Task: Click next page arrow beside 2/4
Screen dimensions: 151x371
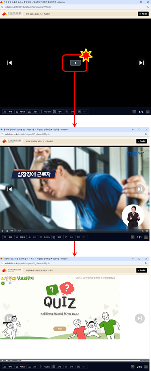Action: click(146, 367)
